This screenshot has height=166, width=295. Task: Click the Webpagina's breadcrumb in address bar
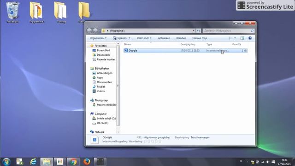click(117, 31)
